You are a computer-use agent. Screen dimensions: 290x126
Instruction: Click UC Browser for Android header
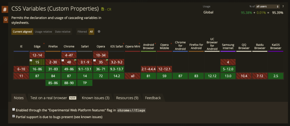pos(212,44)
